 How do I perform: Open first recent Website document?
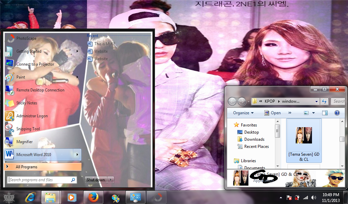pyautogui.click(x=98, y=51)
